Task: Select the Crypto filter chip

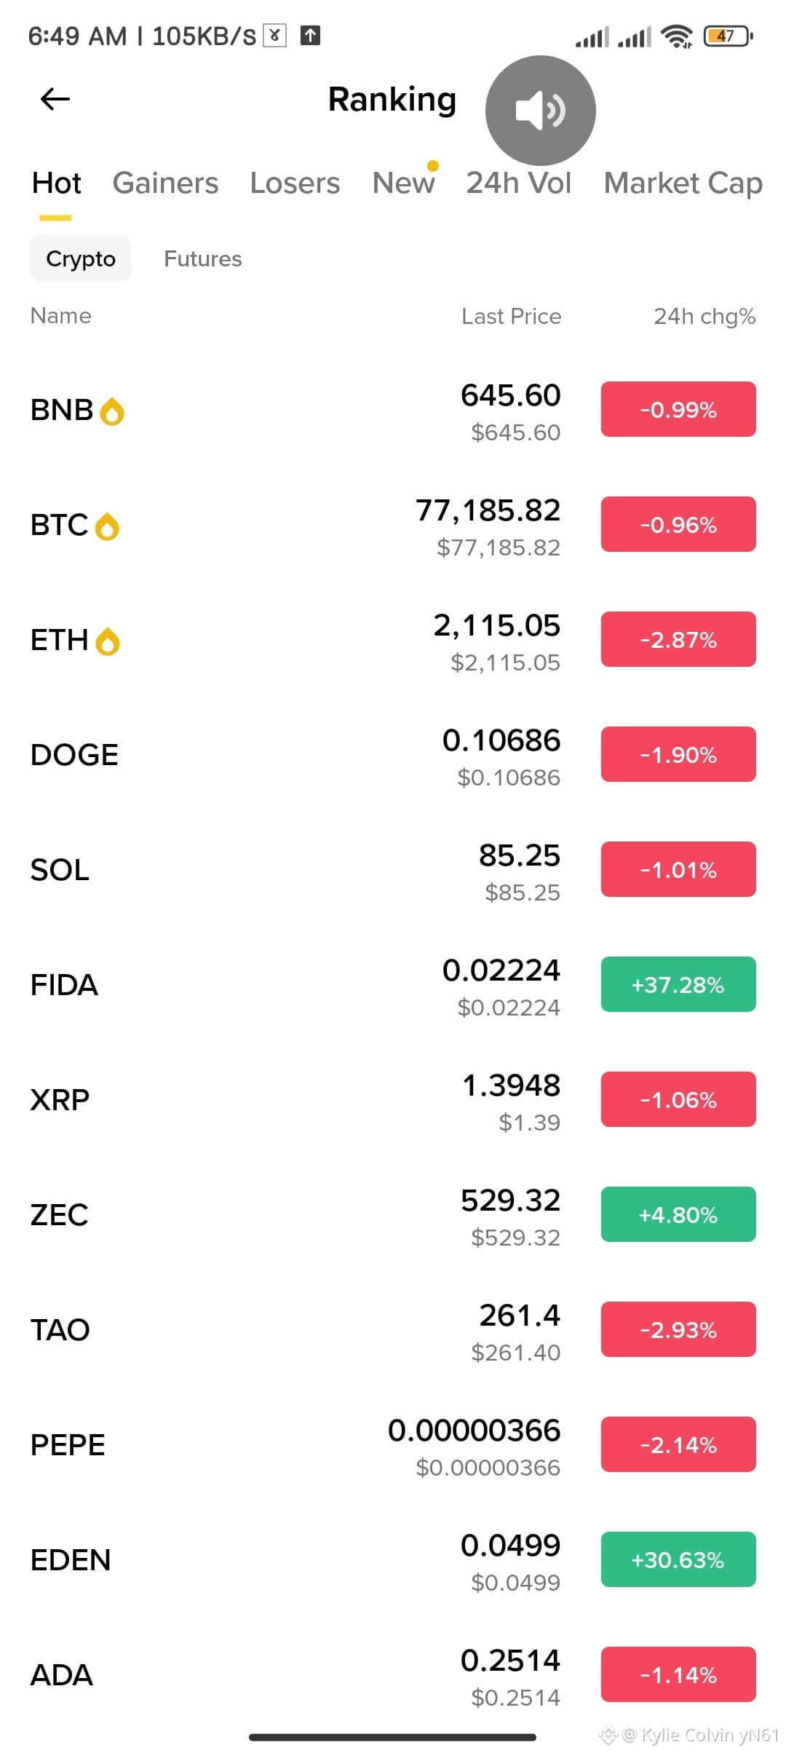Action: (x=81, y=258)
